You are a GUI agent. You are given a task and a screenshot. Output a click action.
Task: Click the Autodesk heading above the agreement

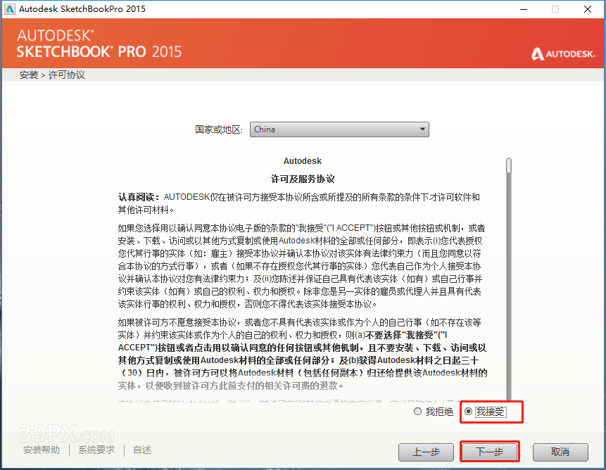pos(302,161)
